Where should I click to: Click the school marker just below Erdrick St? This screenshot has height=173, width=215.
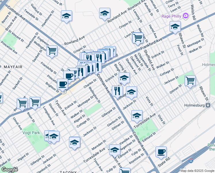[x=124, y=78]
